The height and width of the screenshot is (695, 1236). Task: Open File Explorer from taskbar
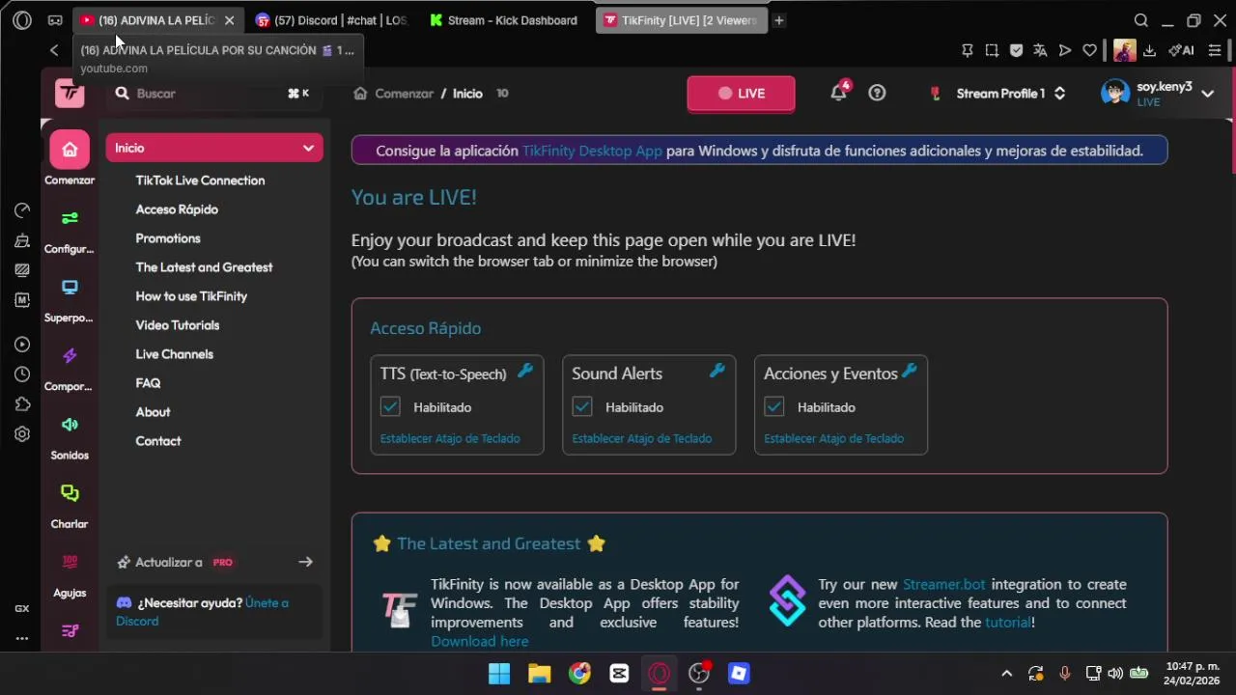click(x=539, y=674)
